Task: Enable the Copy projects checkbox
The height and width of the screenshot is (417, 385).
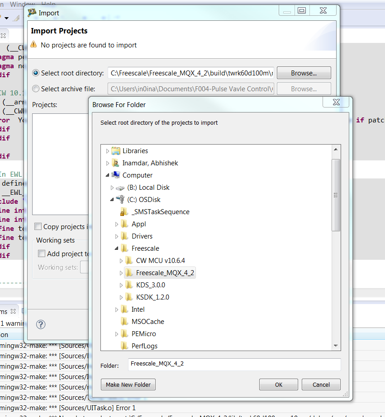Action: (x=38, y=227)
